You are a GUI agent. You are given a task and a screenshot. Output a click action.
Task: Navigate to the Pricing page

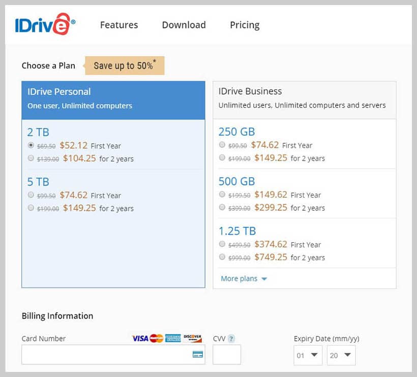pos(245,24)
